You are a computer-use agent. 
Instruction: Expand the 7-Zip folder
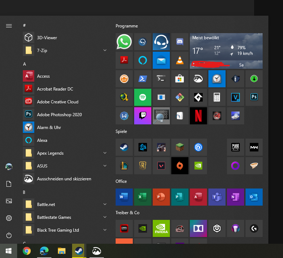coord(105,50)
